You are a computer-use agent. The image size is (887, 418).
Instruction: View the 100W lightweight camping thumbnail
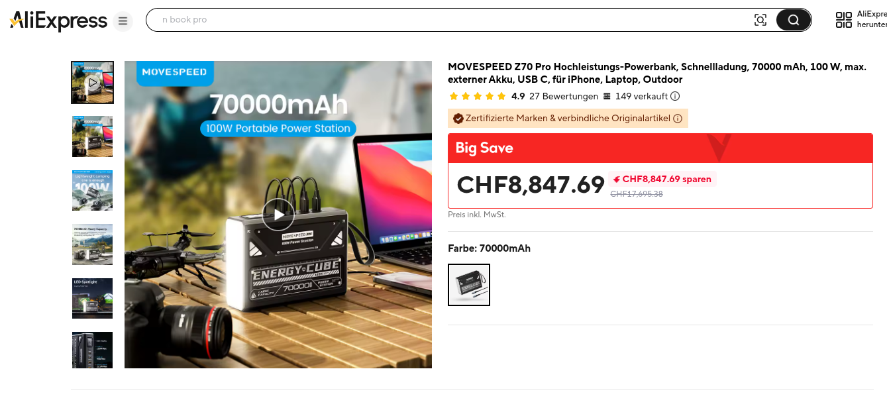[93, 191]
